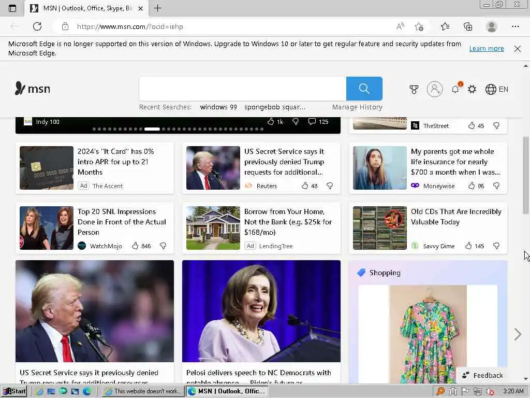Open the Collections icon in toolbar
Screen dimensions: 530x398
click(x=468, y=26)
